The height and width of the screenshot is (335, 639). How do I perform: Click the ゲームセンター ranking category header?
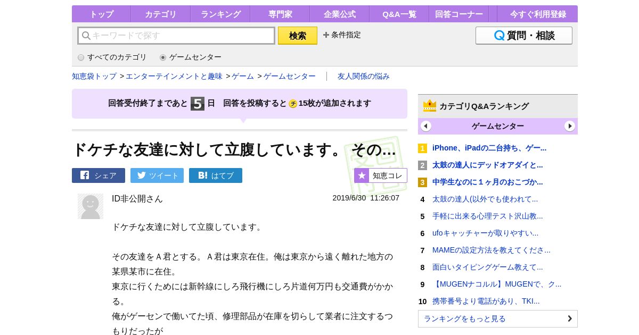(498, 126)
